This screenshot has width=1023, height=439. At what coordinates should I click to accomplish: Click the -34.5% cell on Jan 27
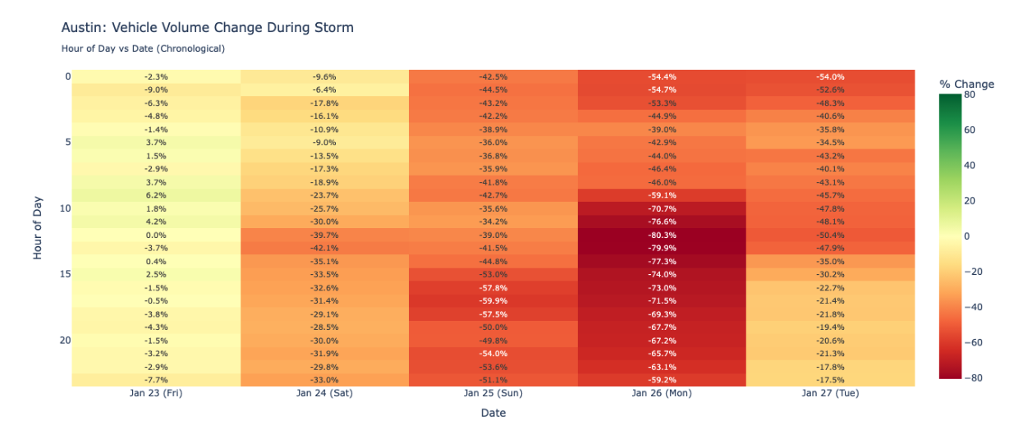point(830,143)
